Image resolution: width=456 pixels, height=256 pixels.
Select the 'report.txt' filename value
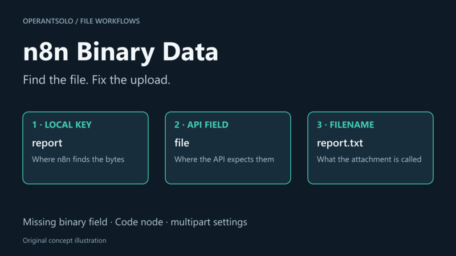340,143
